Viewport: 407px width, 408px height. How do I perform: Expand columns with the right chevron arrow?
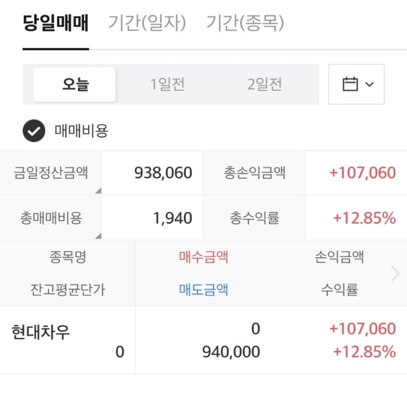(395, 273)
